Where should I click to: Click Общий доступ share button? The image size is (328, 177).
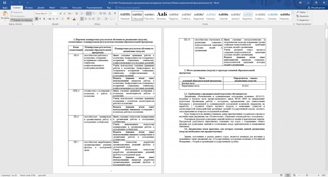pos(316,8)
